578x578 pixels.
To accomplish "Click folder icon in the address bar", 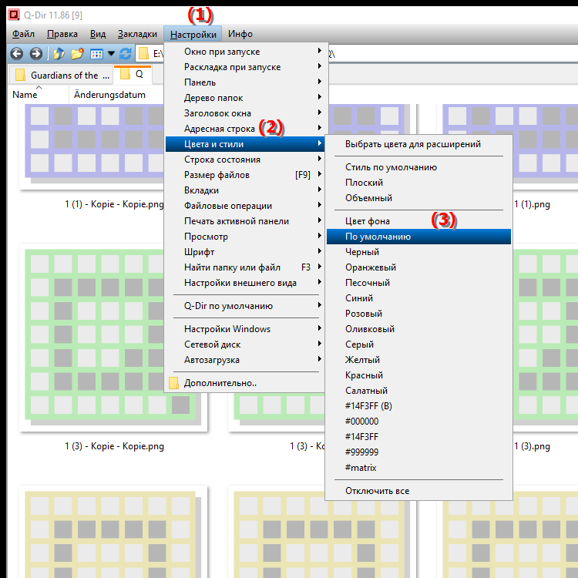I will (143, 54).
